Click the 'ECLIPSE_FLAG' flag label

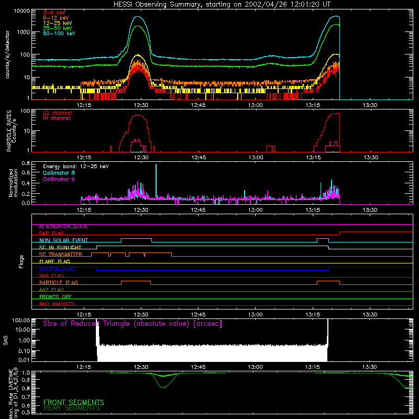57,269
